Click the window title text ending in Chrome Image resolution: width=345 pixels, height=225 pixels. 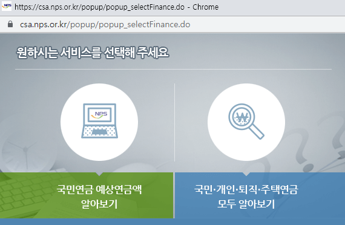click(x=117, y=7)
